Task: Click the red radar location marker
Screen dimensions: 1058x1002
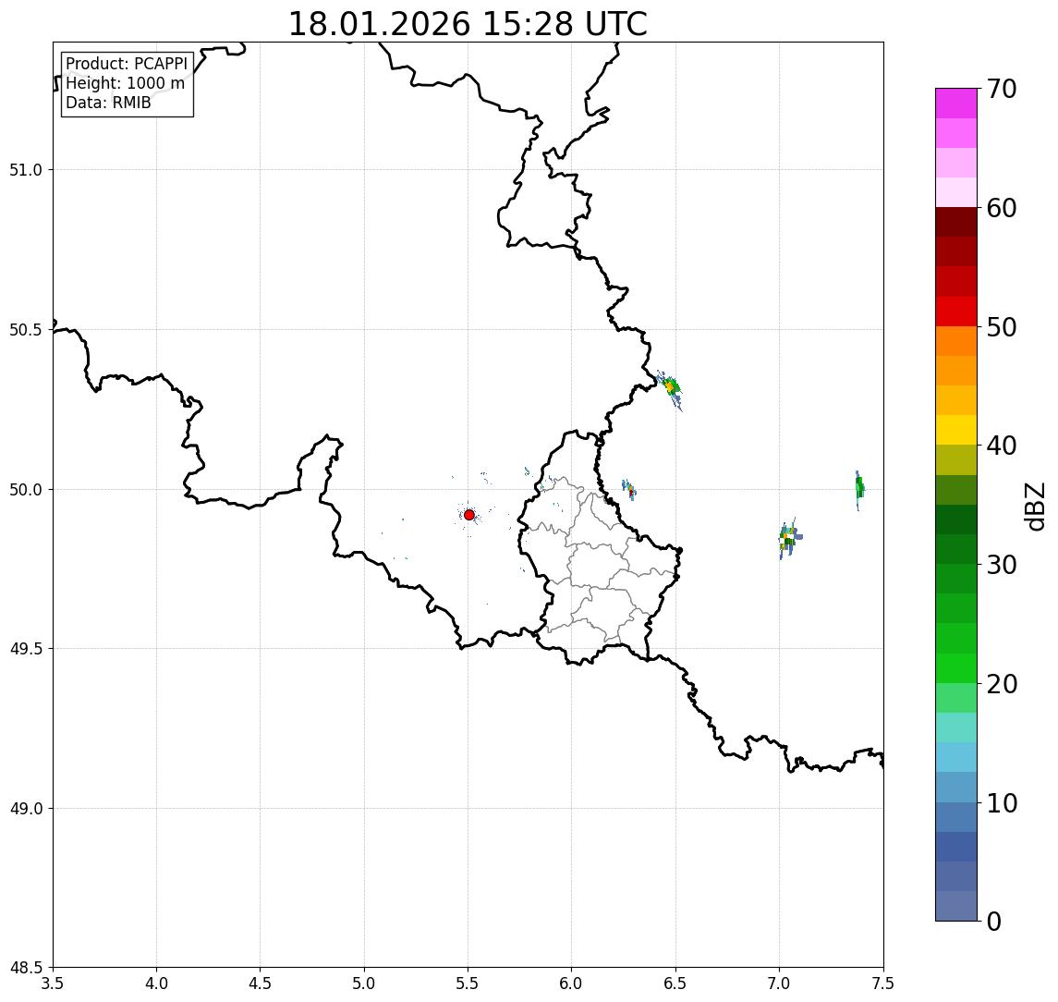Action: (469, 515)
